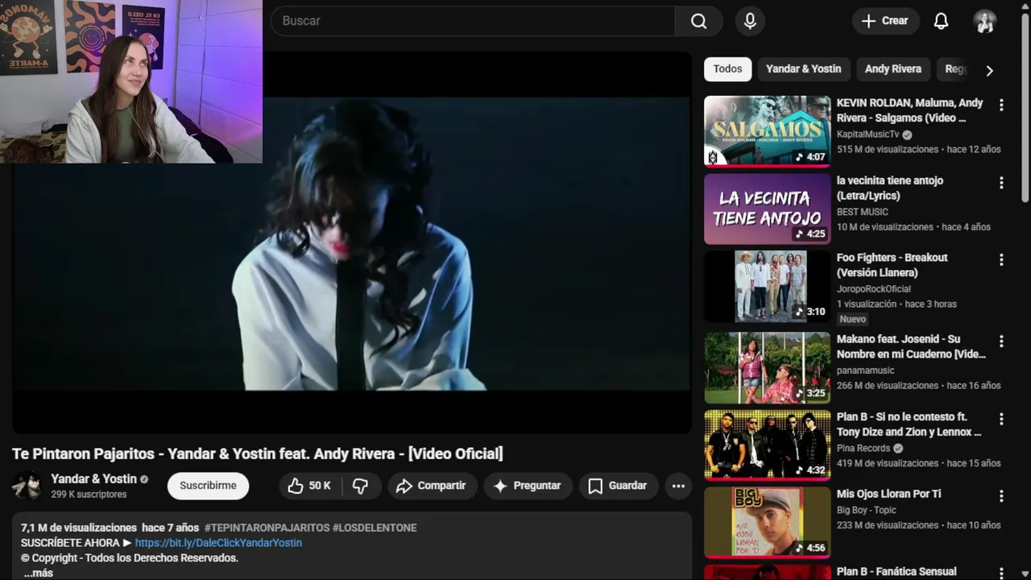Open the La Vecinita Tiene Antojo thumbnail
Viewport: 1031px width, 580px height.
pyautogui.click(x=767, y=209)
